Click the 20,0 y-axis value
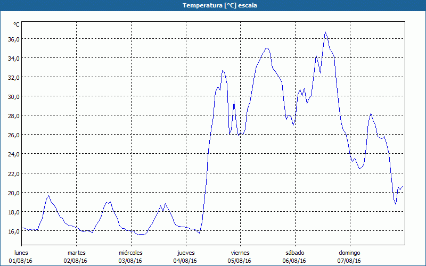 (x=14, y=193)
